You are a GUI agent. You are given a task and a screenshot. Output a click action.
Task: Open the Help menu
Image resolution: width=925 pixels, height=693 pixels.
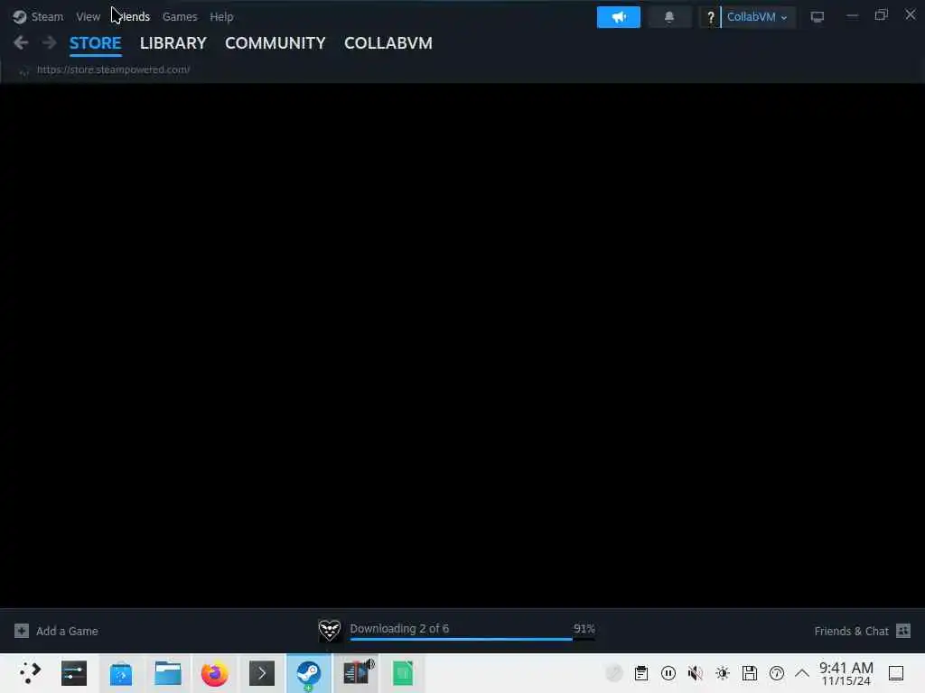(221, 16)
